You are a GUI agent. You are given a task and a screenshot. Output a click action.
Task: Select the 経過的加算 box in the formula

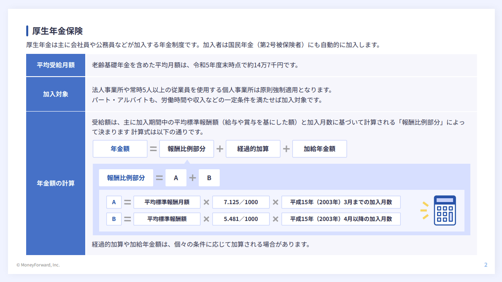(x=253, y=149)
